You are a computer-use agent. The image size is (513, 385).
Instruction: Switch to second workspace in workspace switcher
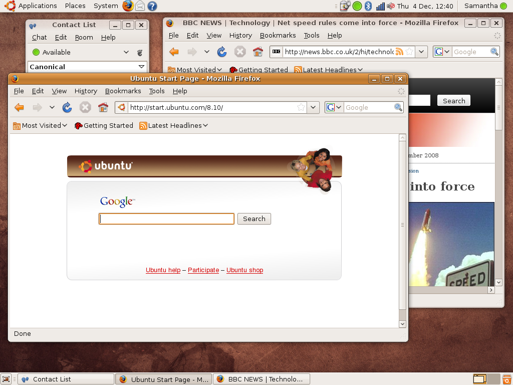click(x=493, y=379)
